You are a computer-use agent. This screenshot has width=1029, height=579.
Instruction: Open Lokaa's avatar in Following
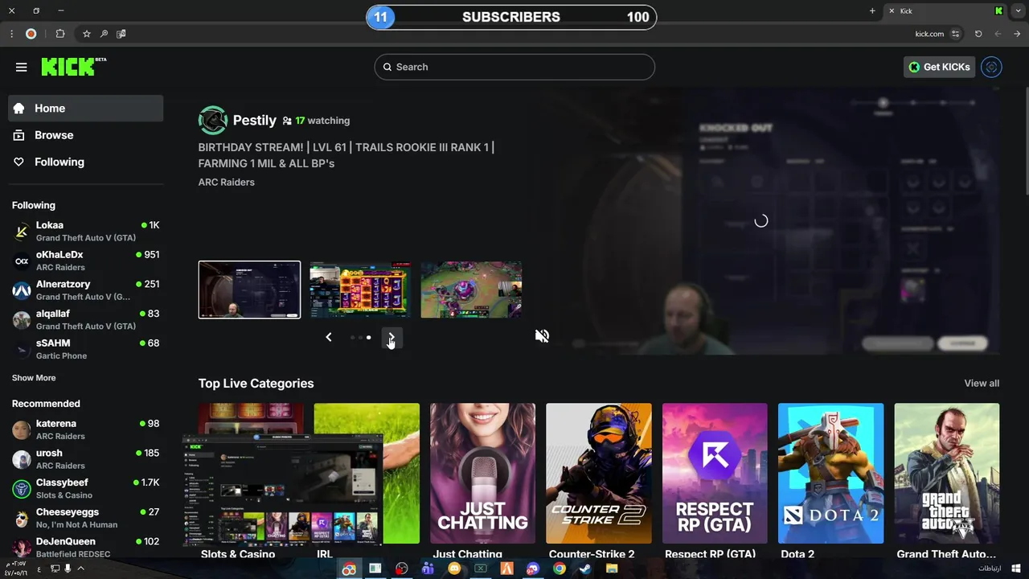(22, 232)
